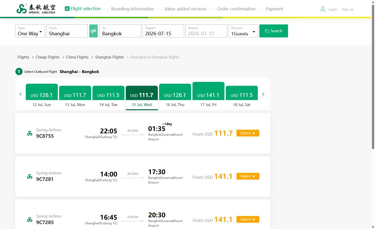Click the 01:35 arrival time
This screenshot has height=229, width=375.
click(x=157, y=129)
